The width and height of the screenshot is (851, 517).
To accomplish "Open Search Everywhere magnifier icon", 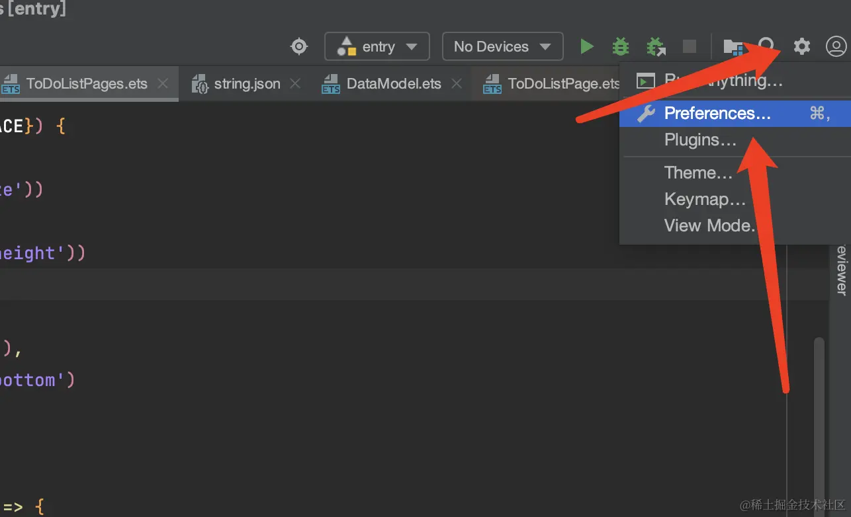I will click(767, 46).
